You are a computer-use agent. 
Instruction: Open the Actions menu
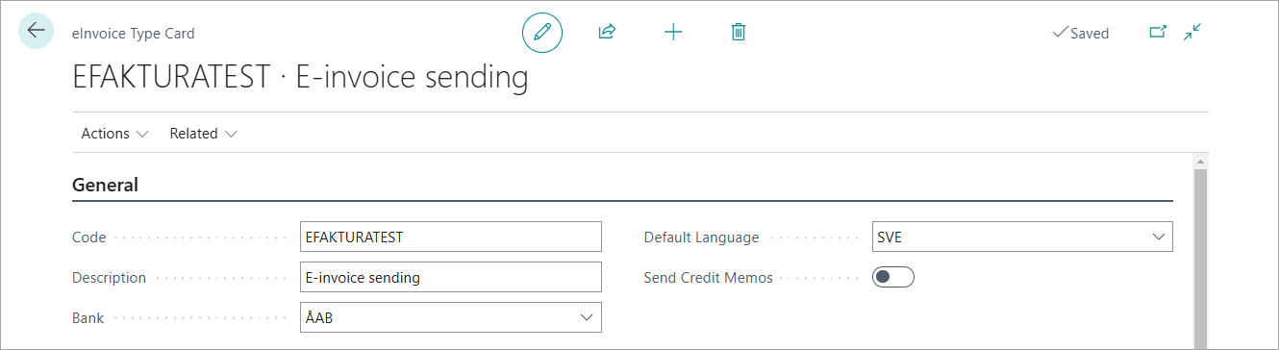(114, 134)
